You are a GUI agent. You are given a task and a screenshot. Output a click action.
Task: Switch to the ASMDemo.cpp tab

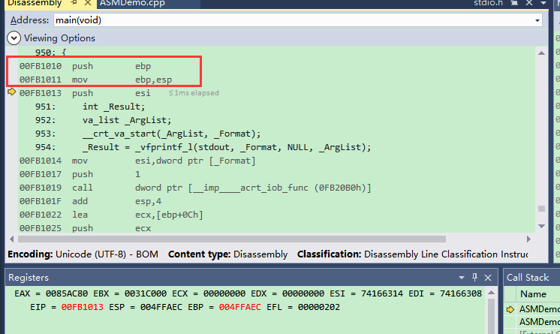point(131,4)
